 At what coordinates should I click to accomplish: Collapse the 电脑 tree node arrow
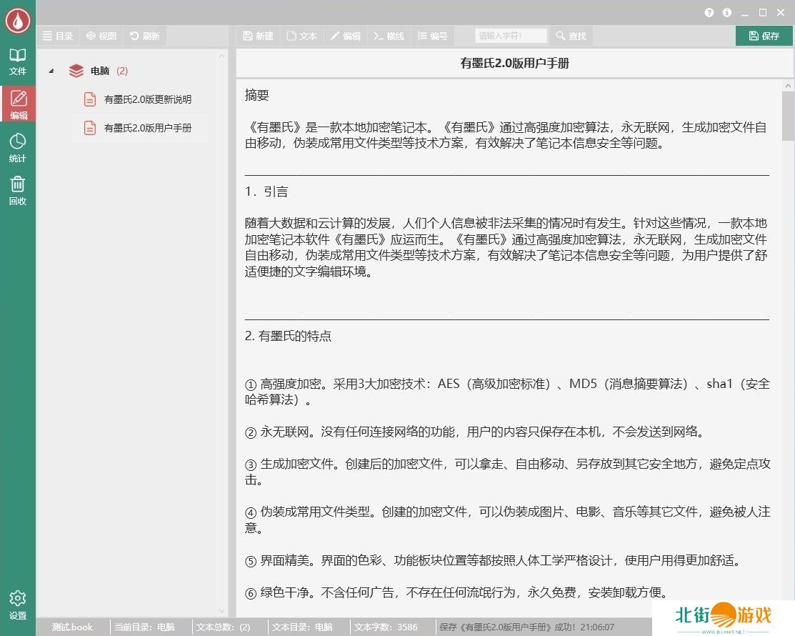51,71
